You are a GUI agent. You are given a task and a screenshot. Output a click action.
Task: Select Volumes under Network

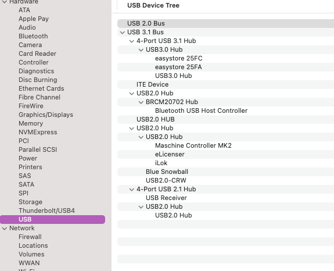pyautogui.click(x=31, y=255)
